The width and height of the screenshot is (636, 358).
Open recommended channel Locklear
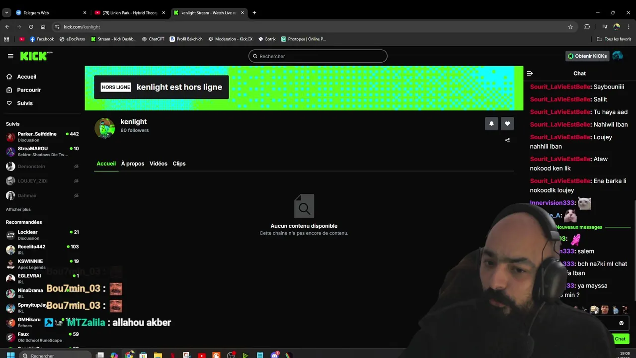point(42,235)
